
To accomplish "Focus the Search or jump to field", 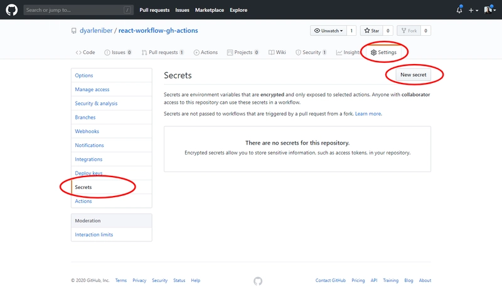I will [78, 10].
